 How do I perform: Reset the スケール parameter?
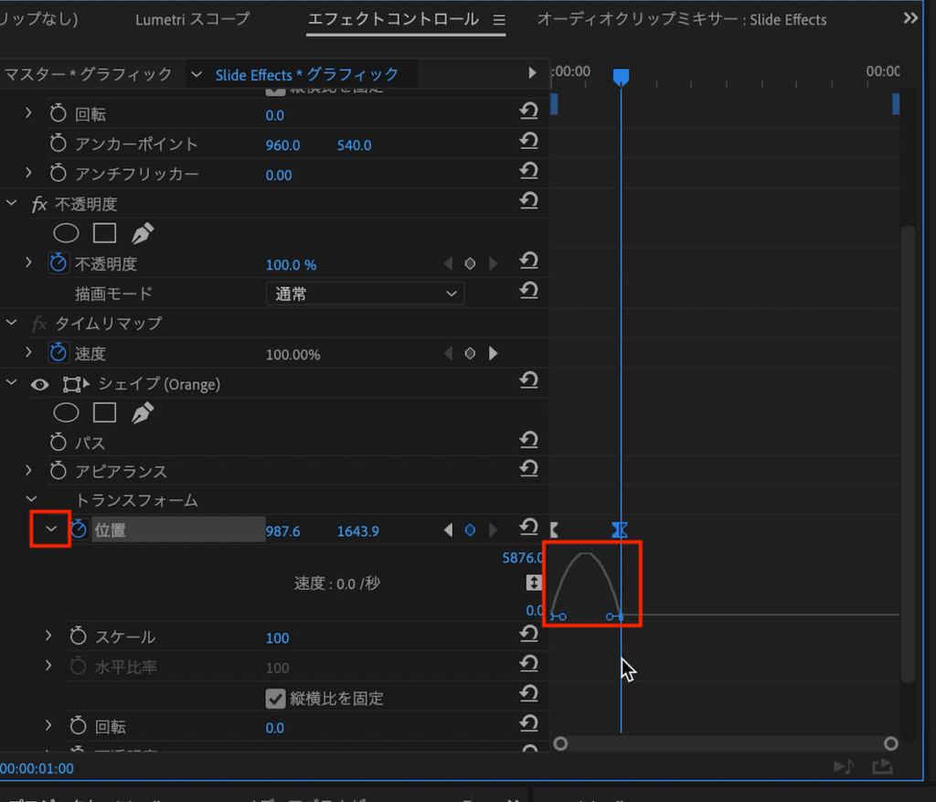(529, 634)
